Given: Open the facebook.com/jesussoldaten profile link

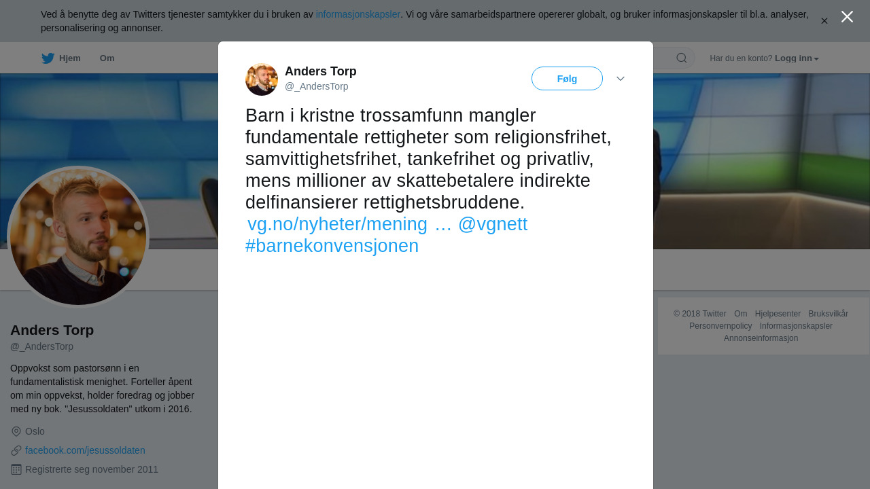Looking at the screenshot, I should click(x=85, y=450).
